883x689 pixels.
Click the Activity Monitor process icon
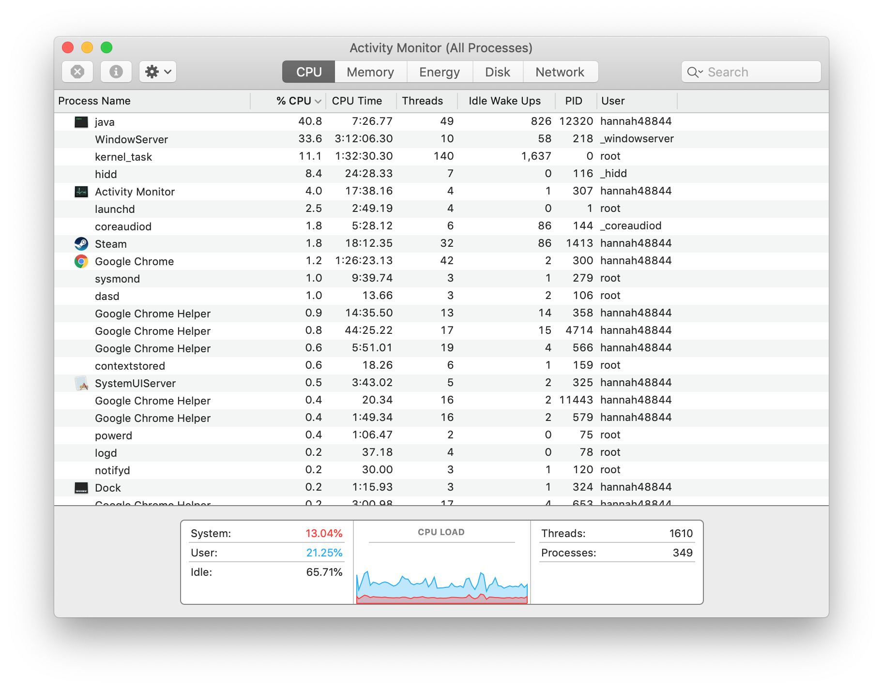tap(81, 192)
